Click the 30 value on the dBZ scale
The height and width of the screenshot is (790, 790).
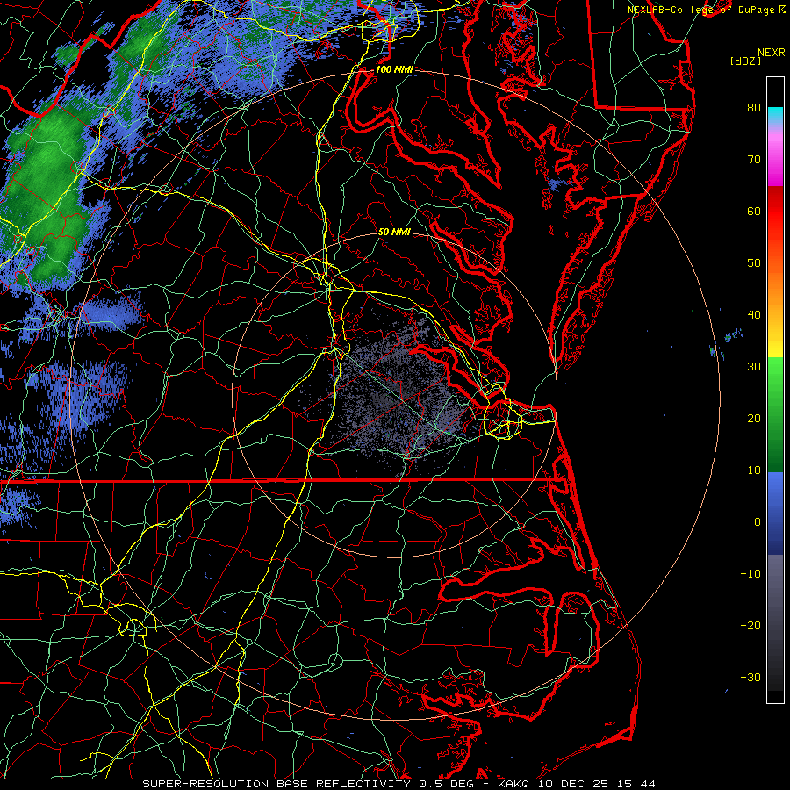tap(754, 367)
